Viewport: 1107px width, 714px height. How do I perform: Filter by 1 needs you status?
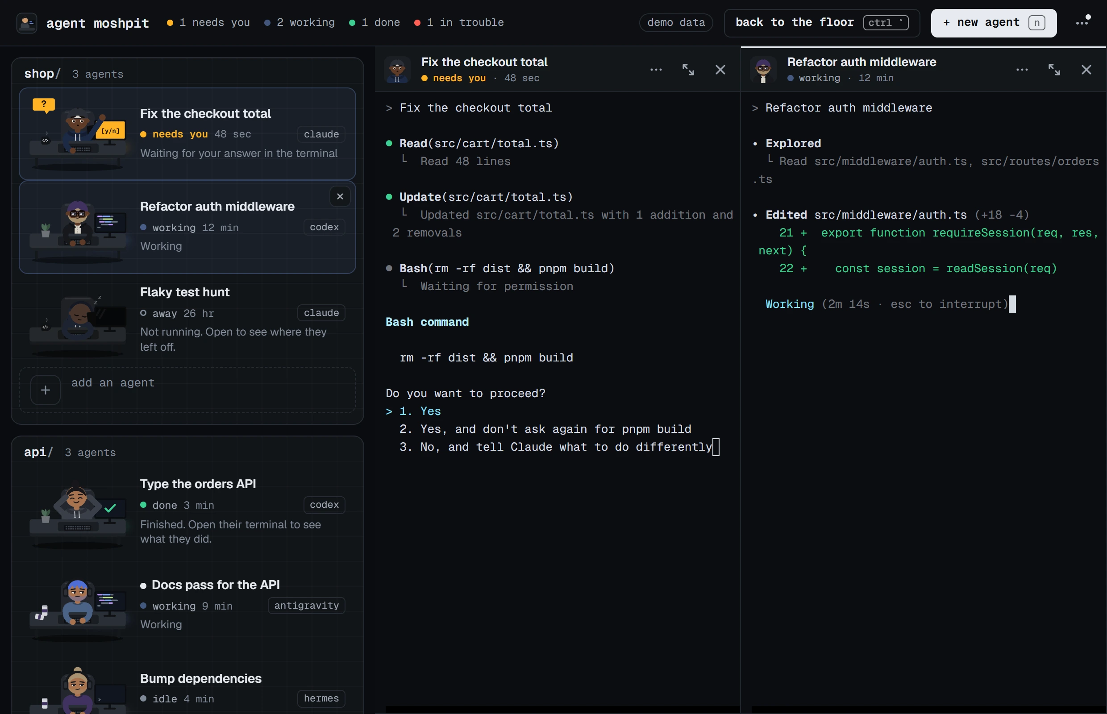(208, 23)
